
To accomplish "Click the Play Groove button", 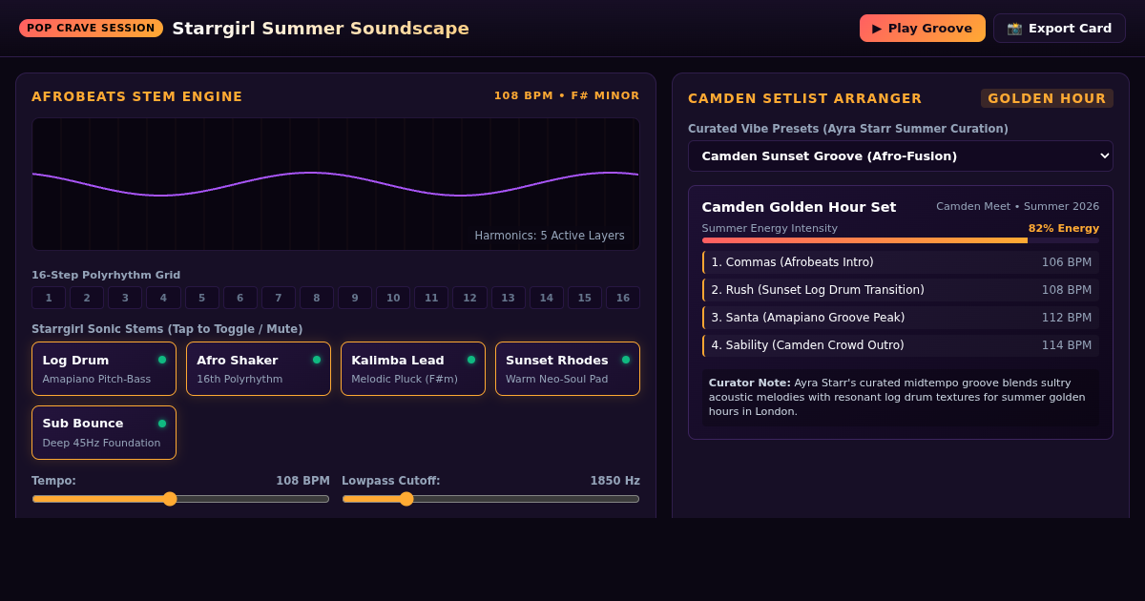I will (x=922, y=28).
